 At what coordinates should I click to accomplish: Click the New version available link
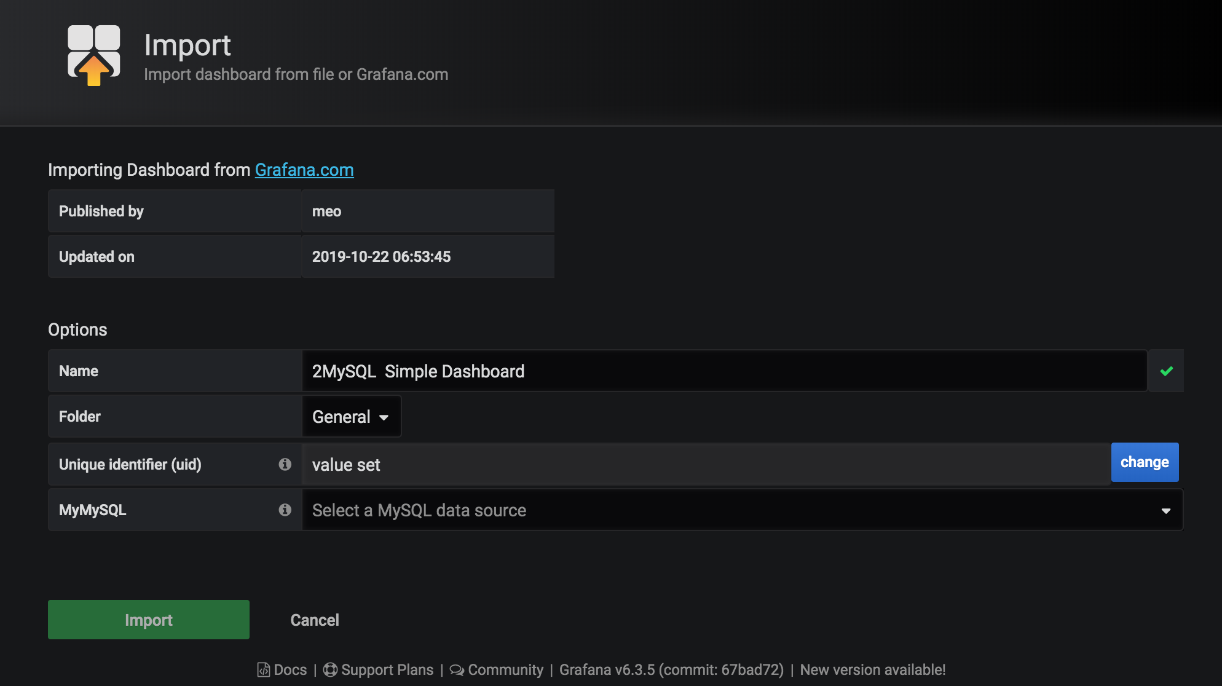(x=873, y=669)
